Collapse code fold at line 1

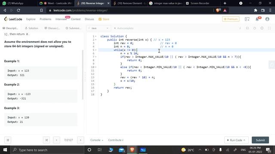(x=96, y=36)
